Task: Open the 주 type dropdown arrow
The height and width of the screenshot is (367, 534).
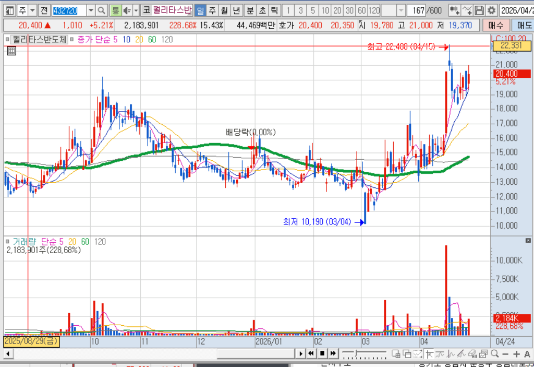Action: (x=32, y=10)
